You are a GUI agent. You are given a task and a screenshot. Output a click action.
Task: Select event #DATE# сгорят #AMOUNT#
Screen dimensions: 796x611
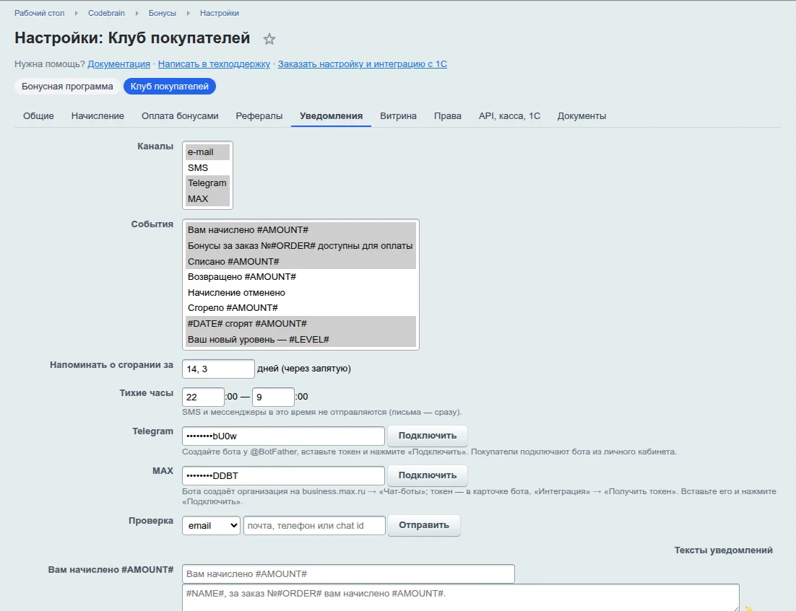click(x=300, y=323)
